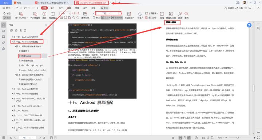Open the auto scroll dropdown
Screen dimensions: 262x140
pyautogui.click(x=129, y=16)
